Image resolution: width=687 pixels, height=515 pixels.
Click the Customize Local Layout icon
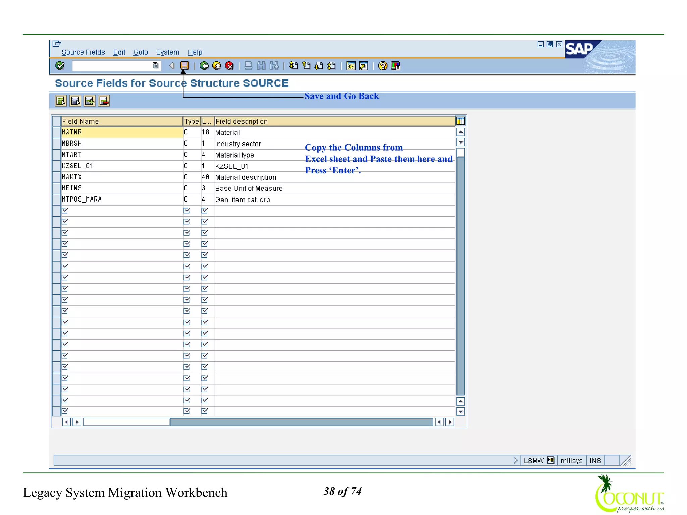[395, 66]
